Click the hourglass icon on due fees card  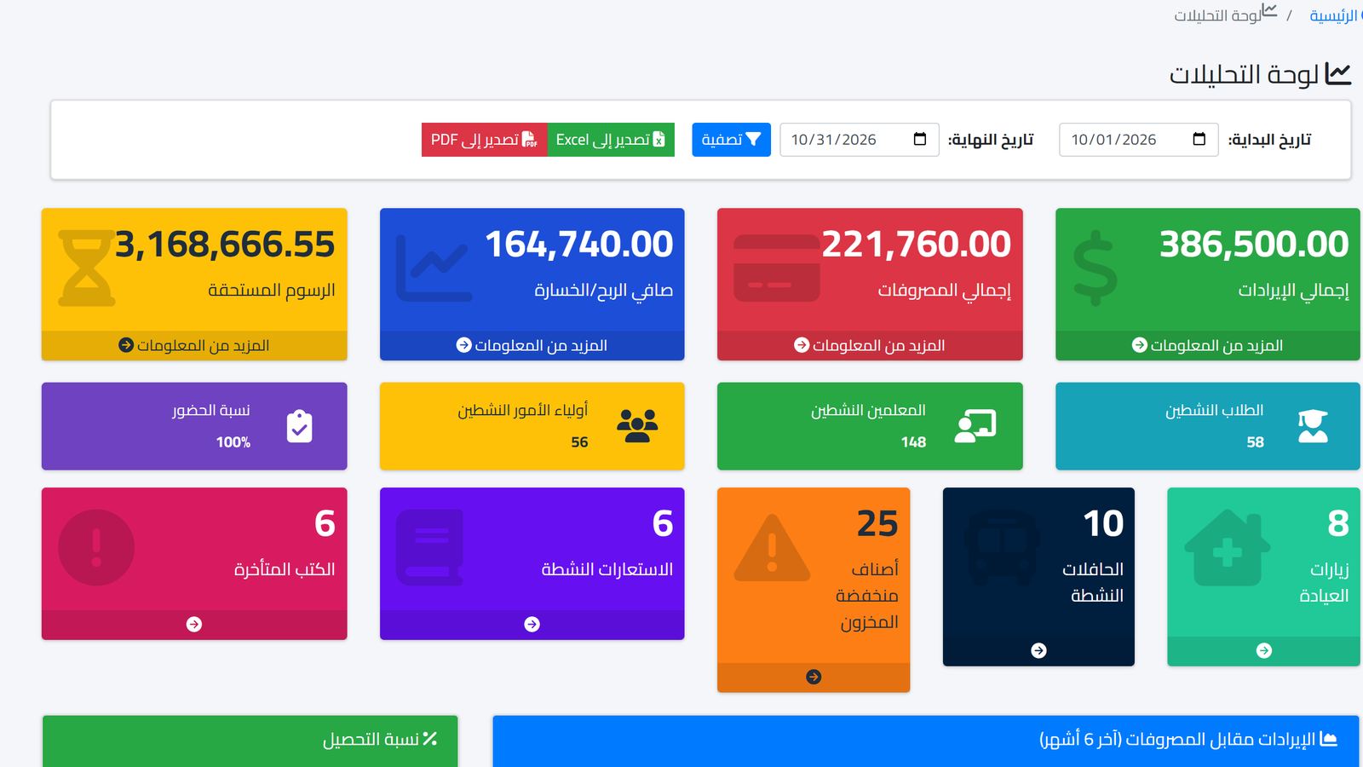coord(87,268)
